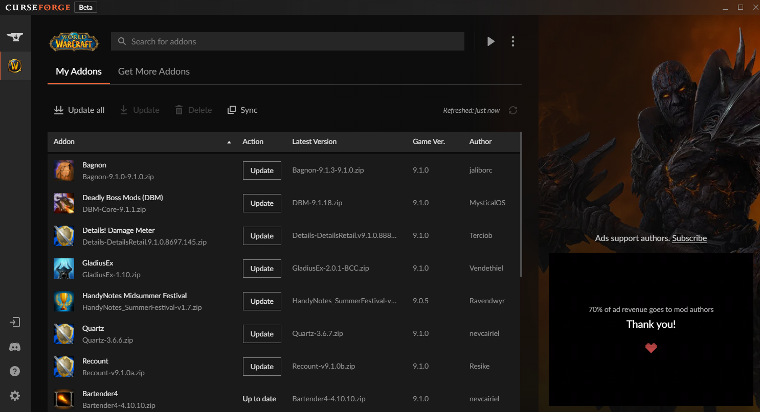Click the Action column header
This screenshot has width=760, height=412.
pyautogui.click(x=253, y=141)
